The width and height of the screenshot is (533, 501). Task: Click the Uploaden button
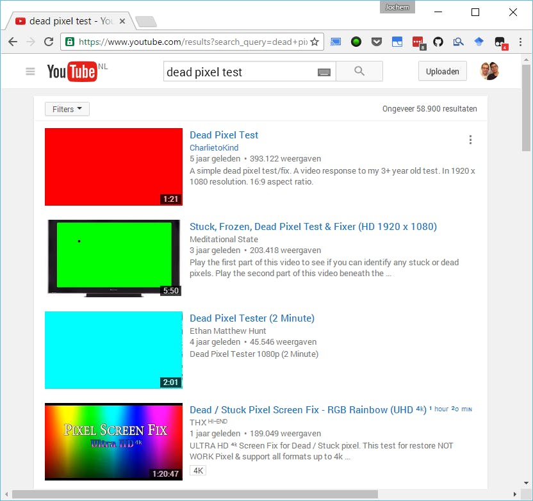coord(442,71)
